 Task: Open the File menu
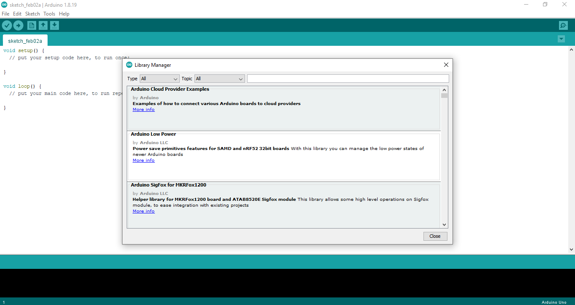tap(5, 14)
